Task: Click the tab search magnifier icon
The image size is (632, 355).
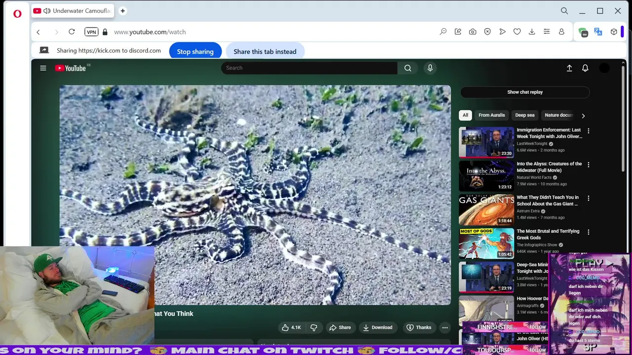Action: [564, 11]
